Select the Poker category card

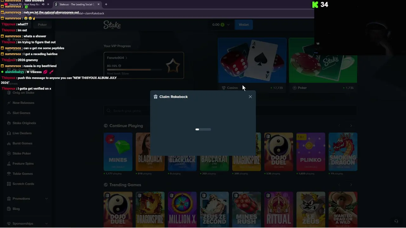click(323, 65)
